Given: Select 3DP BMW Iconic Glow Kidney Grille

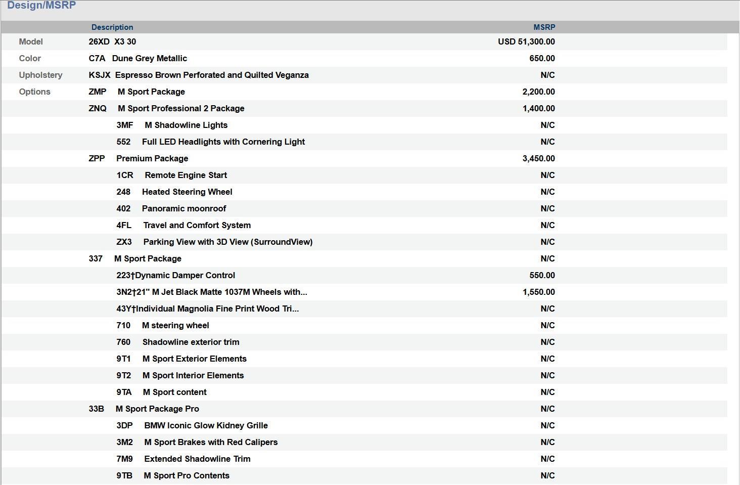Looking at the screenshot, I should click(x=192, y=425).
